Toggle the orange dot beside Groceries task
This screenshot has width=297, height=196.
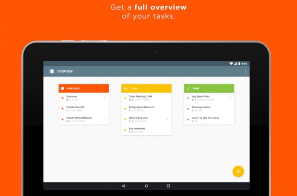coord(62,98)
